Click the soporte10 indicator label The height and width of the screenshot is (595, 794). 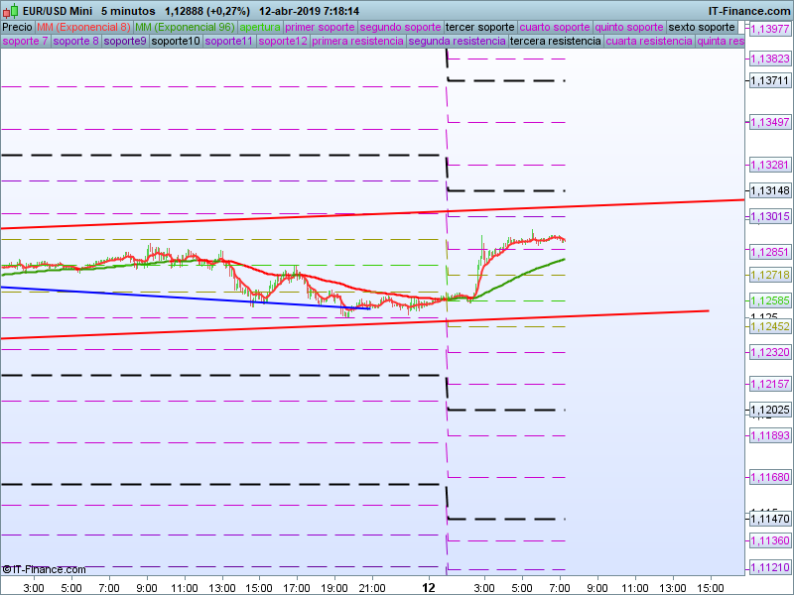tap(178, 42)
